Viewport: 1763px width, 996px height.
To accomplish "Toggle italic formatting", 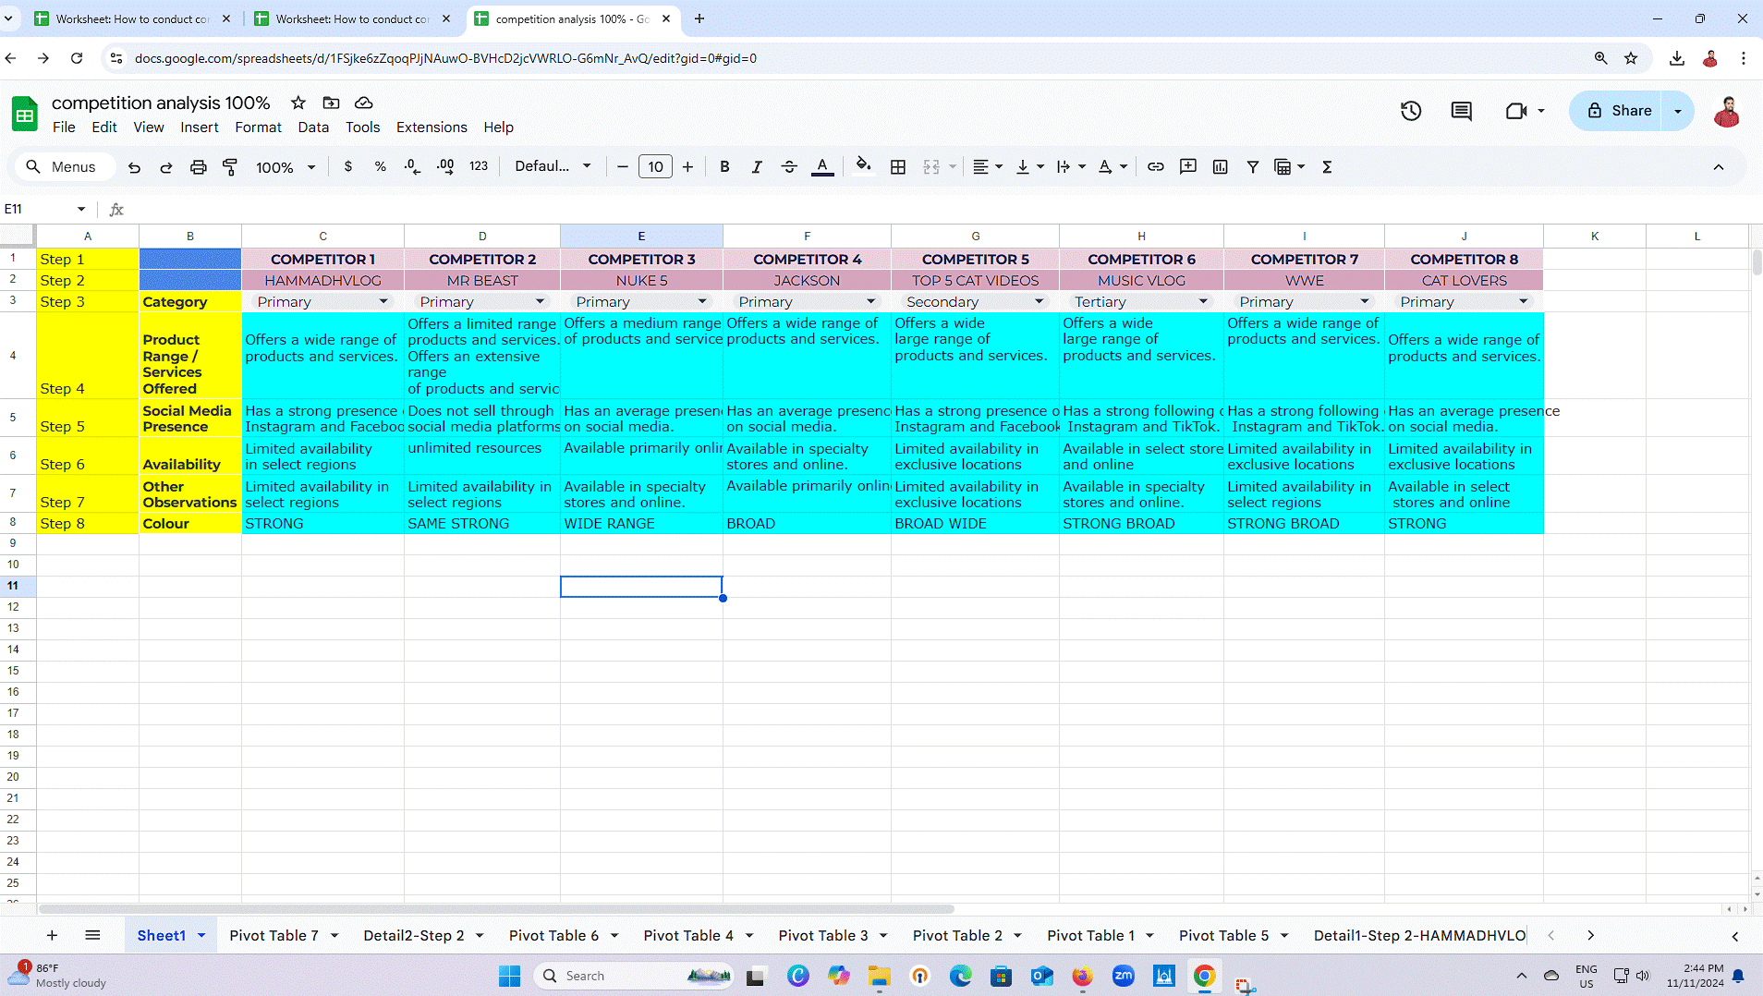I will coord(757,167).
